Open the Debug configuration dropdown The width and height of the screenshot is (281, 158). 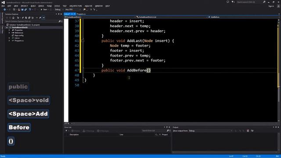pos(59,10)
